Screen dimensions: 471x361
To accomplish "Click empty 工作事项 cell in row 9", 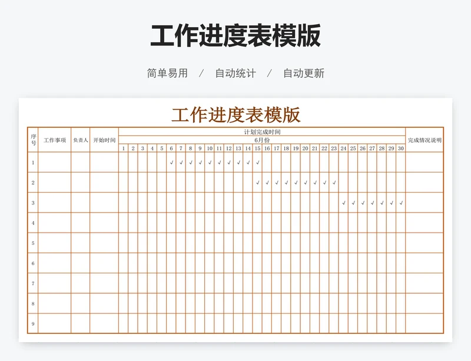I will click(55, 323).
